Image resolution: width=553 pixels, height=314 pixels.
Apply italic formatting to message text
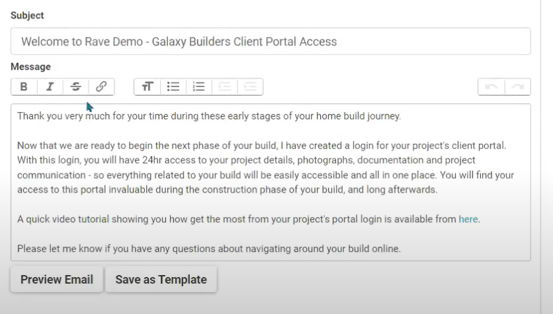(50, 86)
